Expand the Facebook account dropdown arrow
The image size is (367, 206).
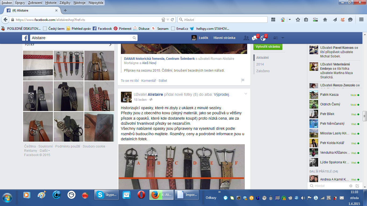point(283,38)
